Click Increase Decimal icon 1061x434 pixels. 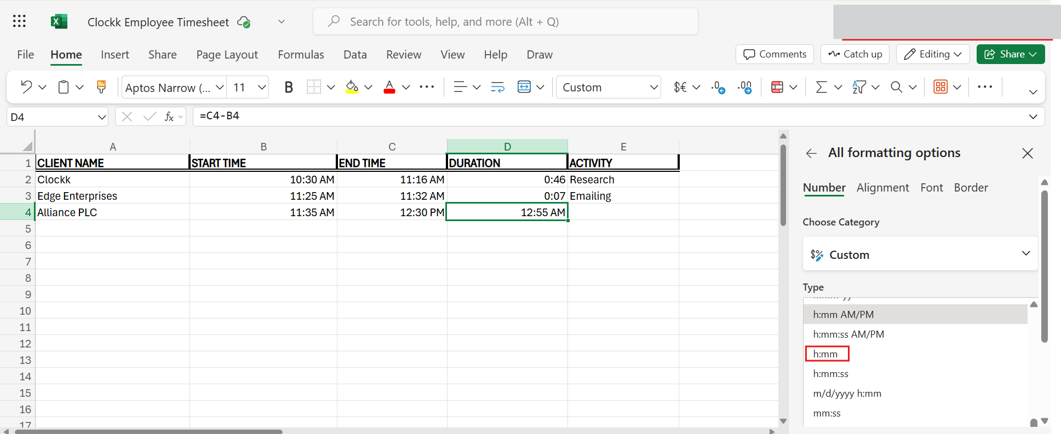(x=744, y=87)
